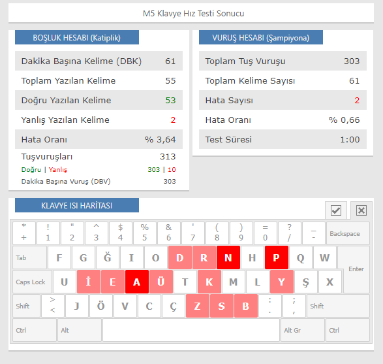Click the question mark slash key
Screen dimensions: 383x364
pyautogui.click(x=290, y=233)
